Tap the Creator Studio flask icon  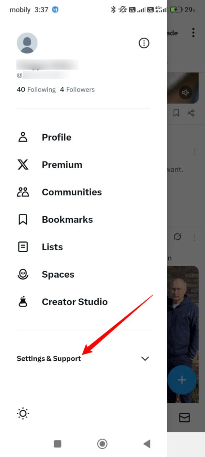click(x=23, y=302)
